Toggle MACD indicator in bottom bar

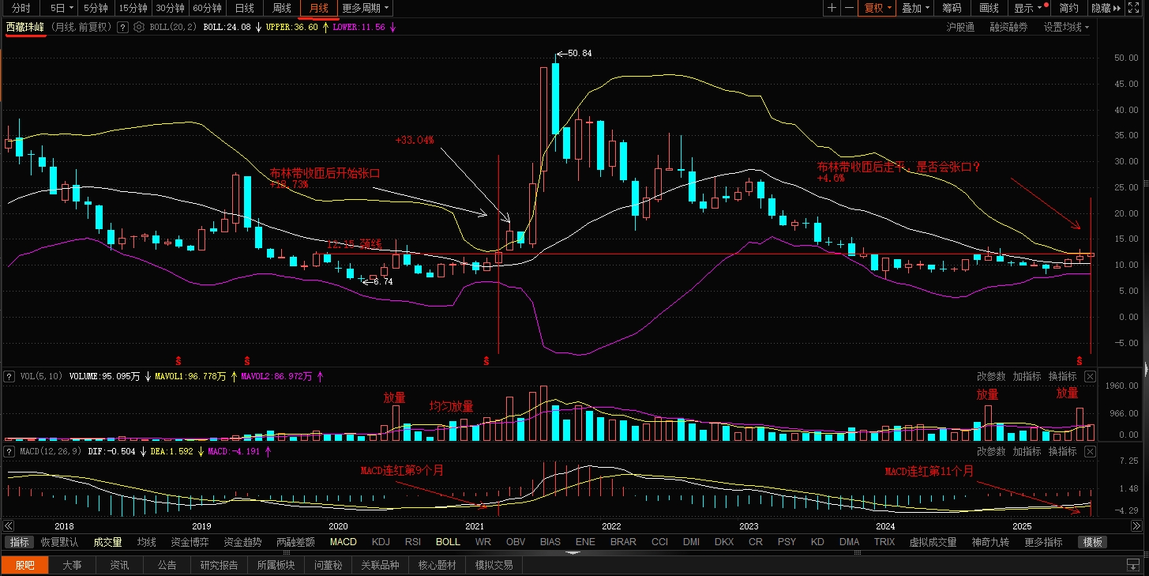click(344, 542)
